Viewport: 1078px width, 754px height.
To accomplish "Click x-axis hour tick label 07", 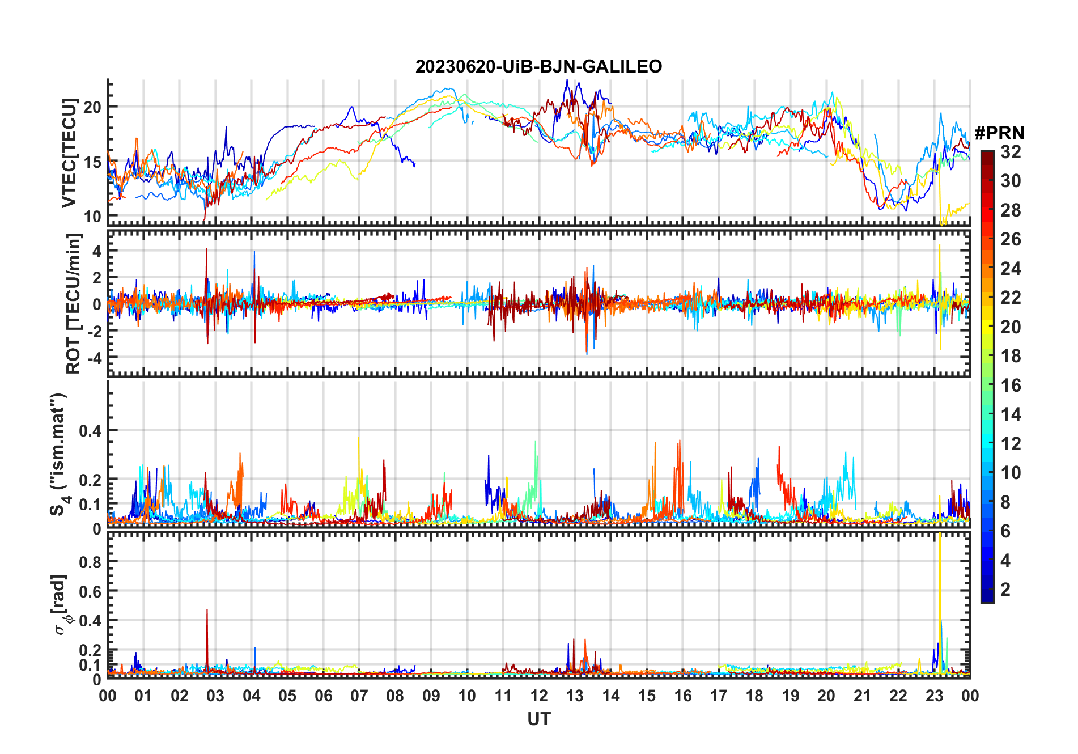I will 359,696.
